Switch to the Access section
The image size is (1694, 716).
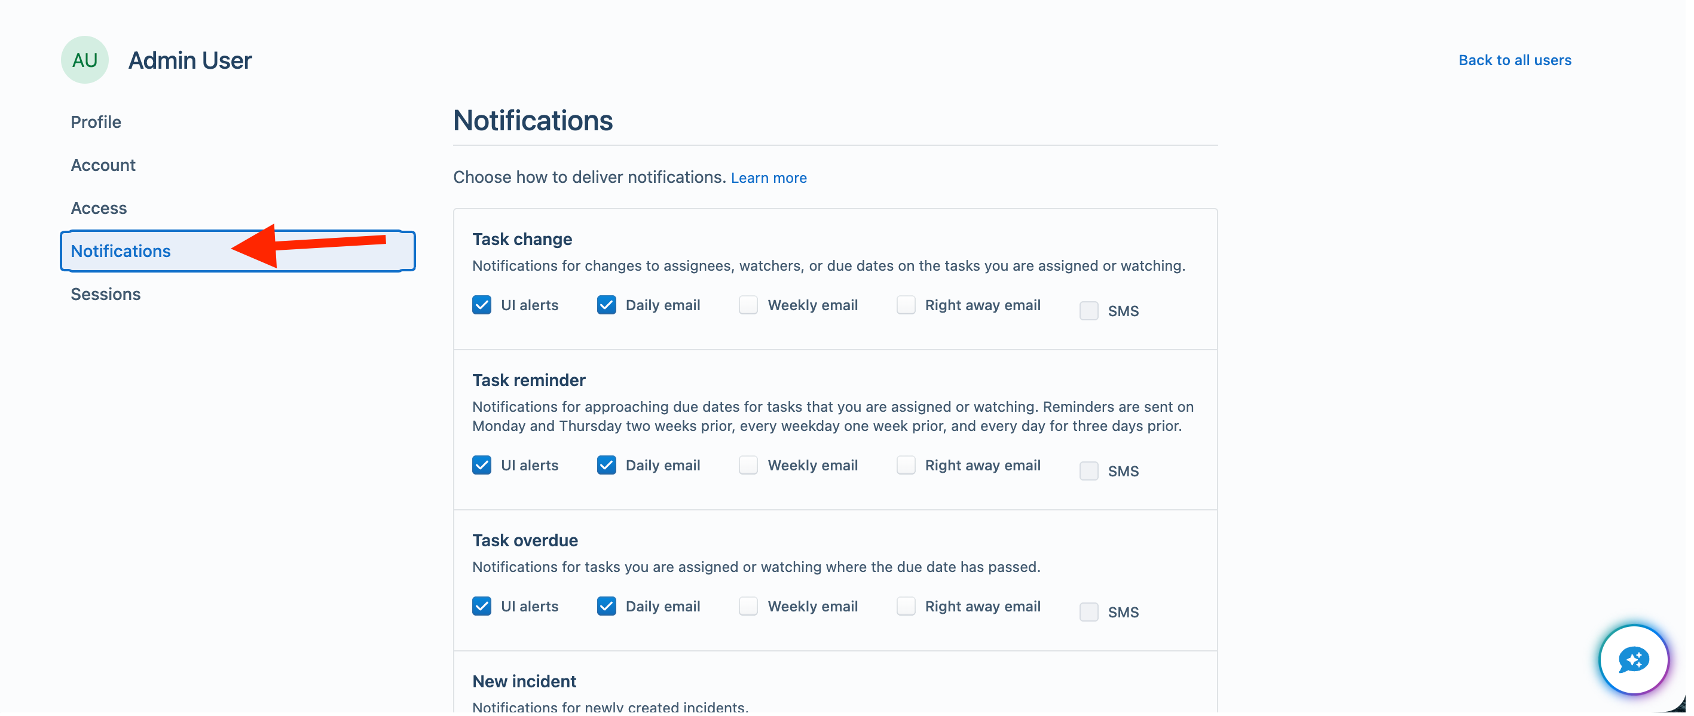[99, 209]
